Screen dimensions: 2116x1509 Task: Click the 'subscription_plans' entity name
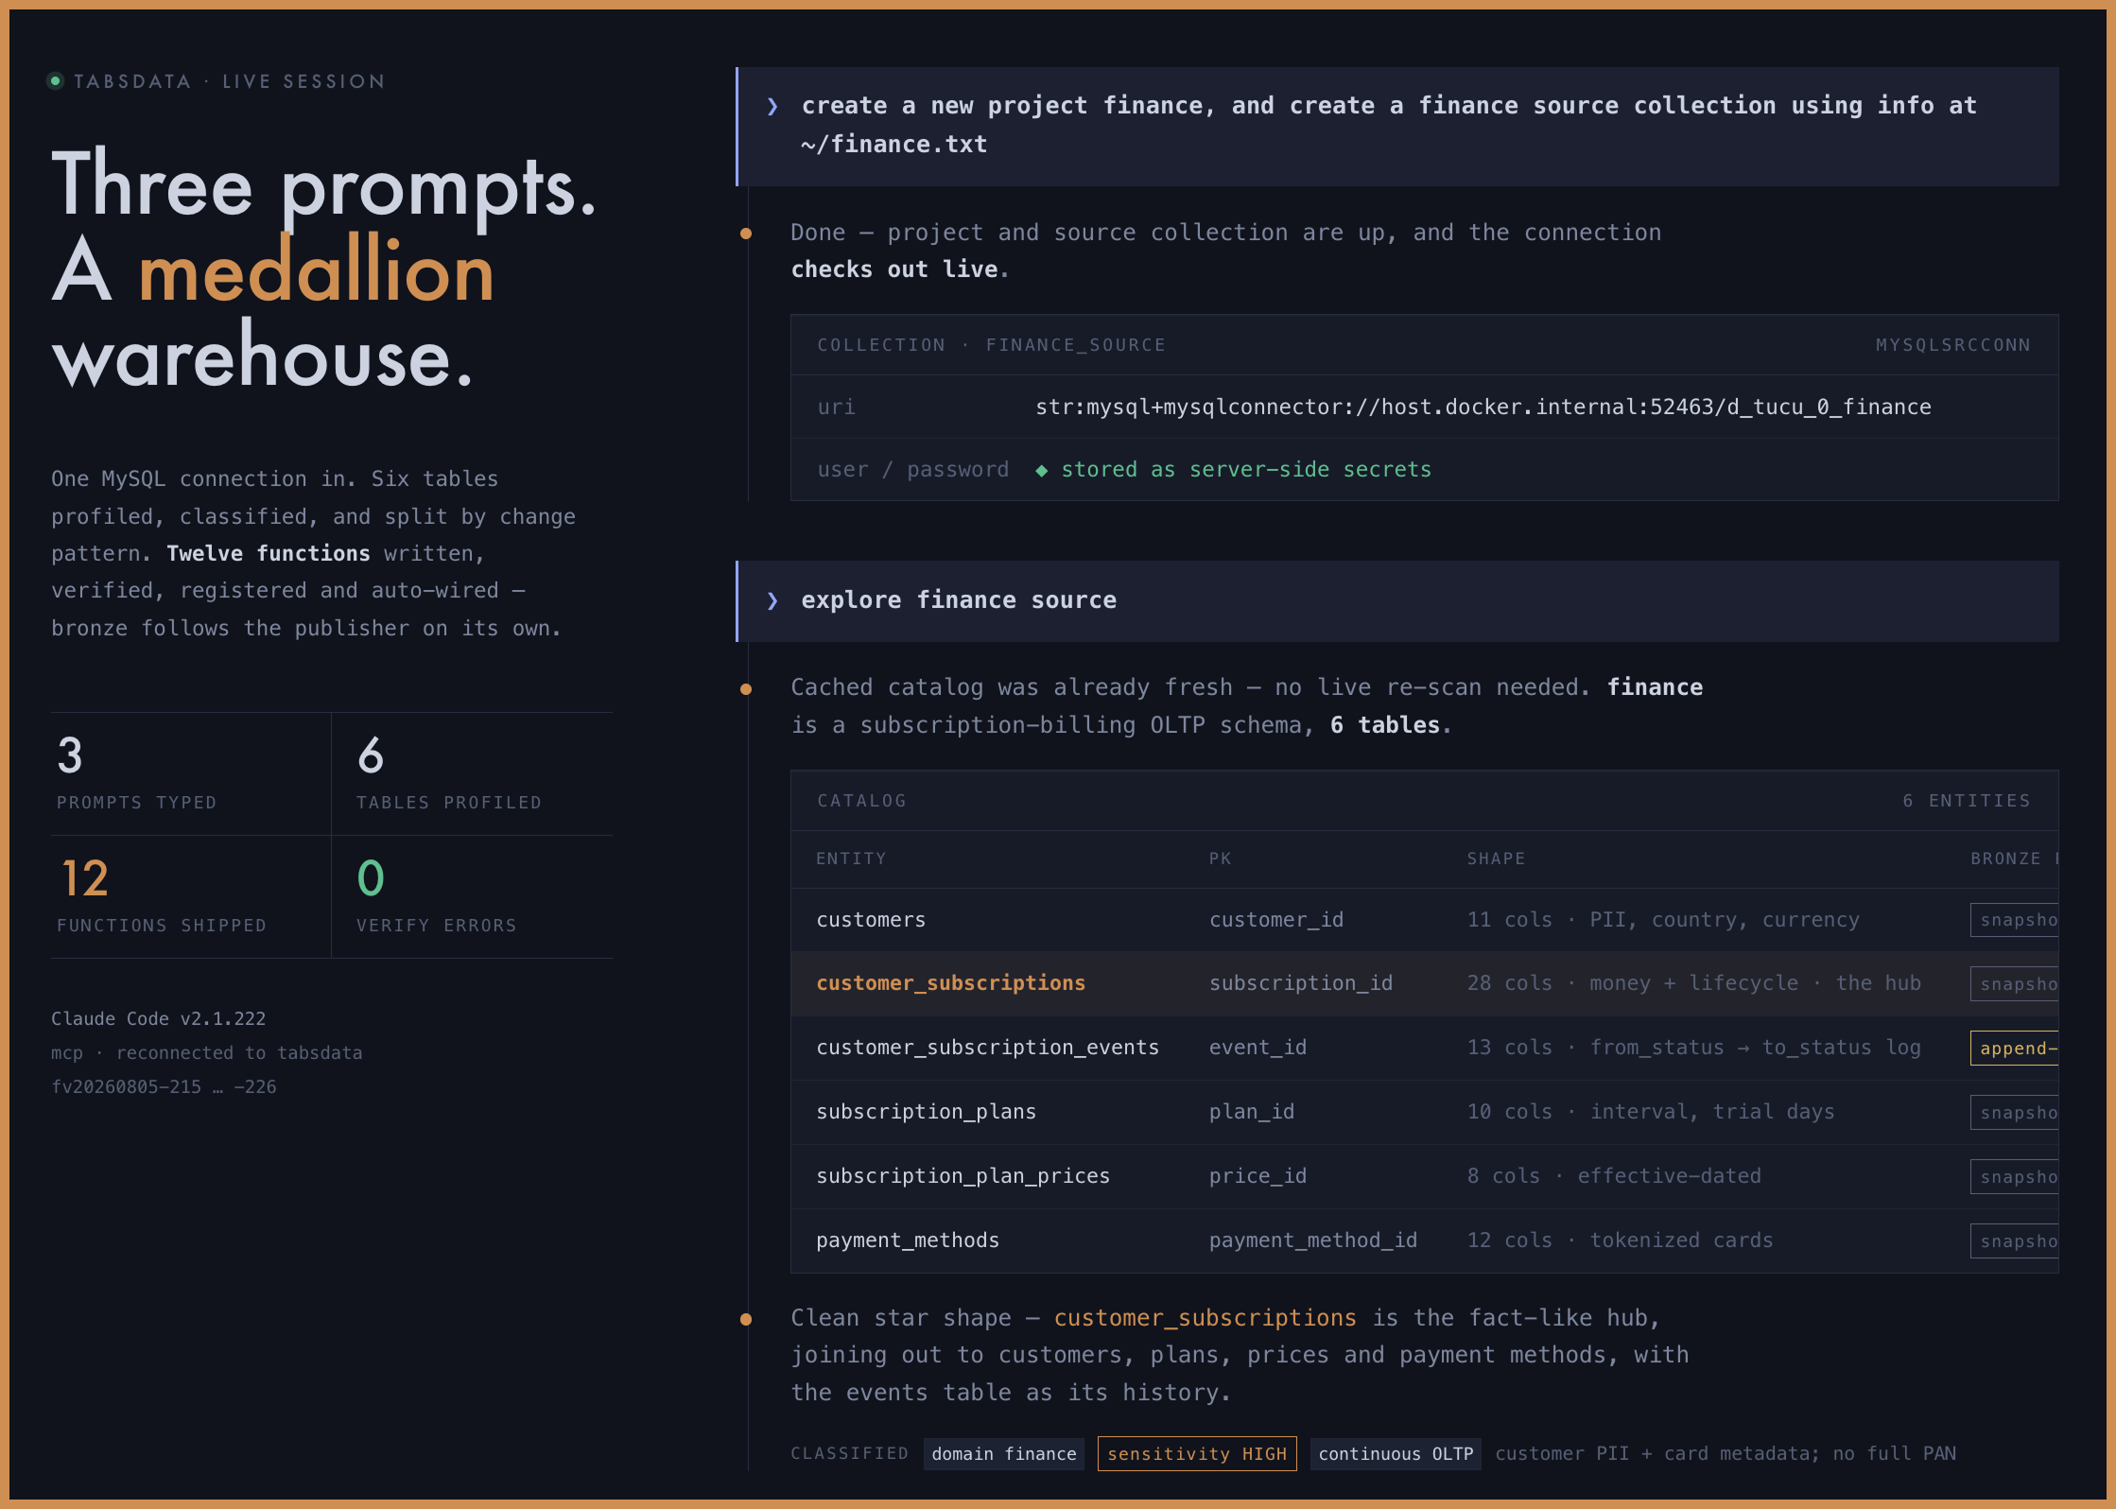(926, 1112)
